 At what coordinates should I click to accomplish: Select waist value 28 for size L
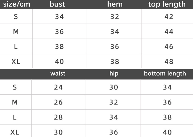tap(58, 117)
